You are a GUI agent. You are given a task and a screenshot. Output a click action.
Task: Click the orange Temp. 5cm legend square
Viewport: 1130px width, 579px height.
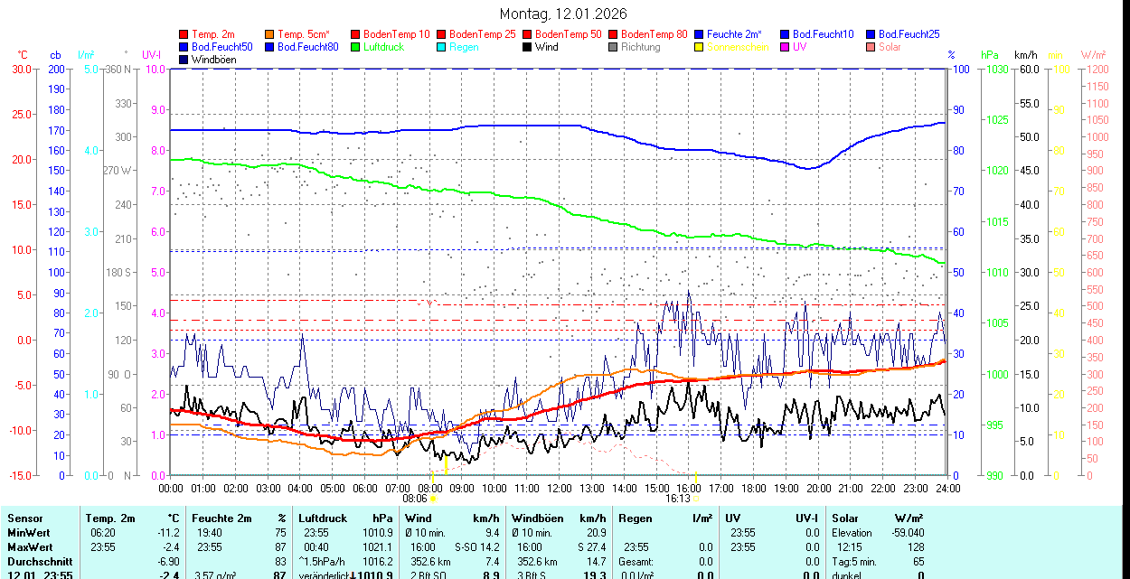269,34
